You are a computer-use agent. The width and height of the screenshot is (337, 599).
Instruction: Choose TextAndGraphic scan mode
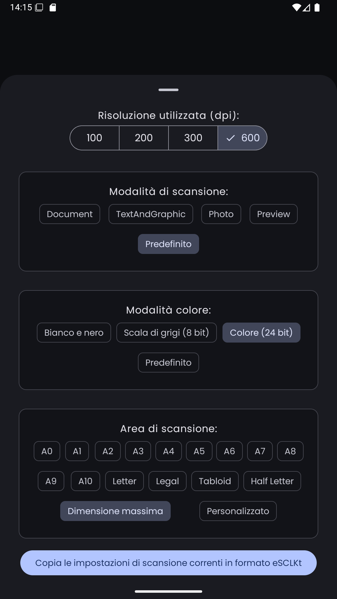tap(151, 214)
